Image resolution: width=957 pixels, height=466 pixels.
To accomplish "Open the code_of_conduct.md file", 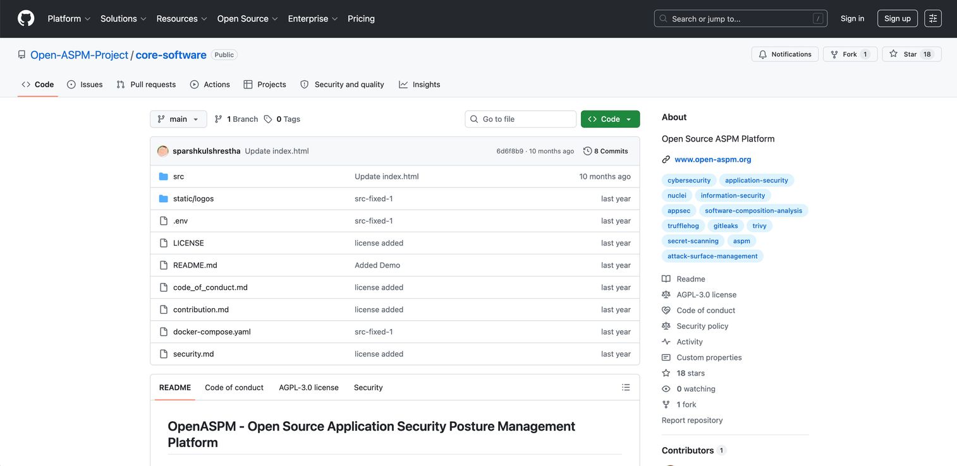I will pyautogui.click(x=210, y=287).
